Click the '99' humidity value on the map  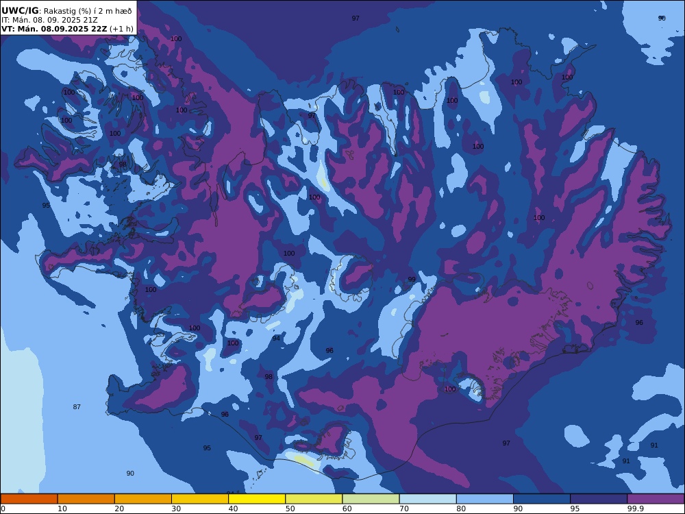coord(412,280)
